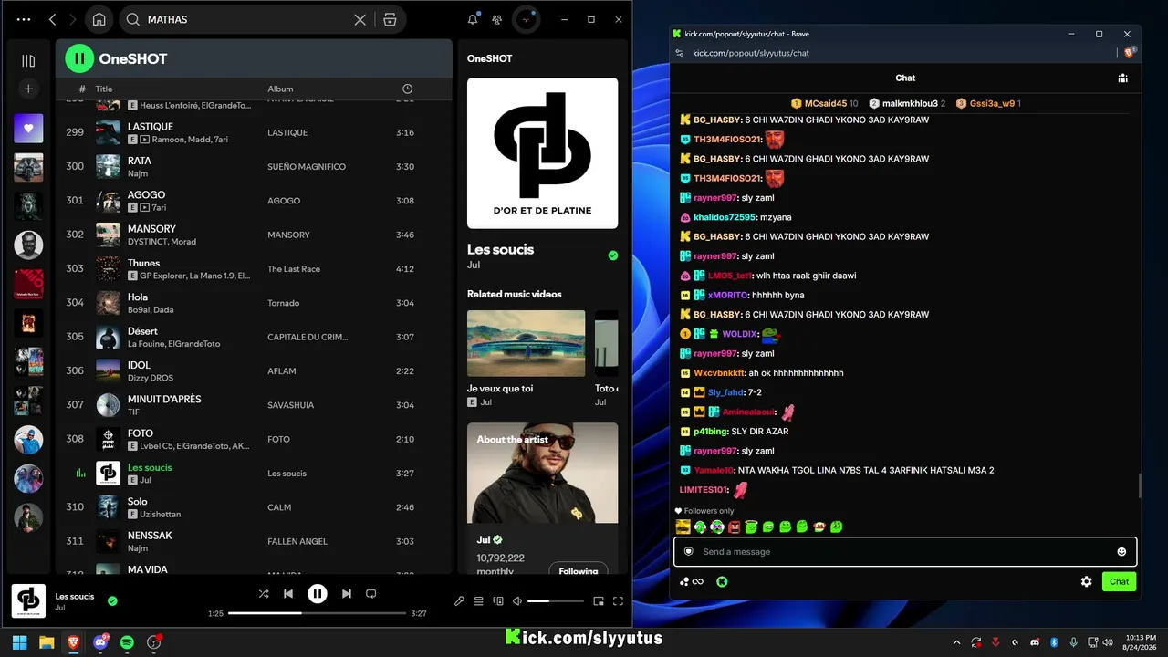The height and width of the screenshot is (657, 1168).
Task: Create a new playlist with plus icon
Action: pos(28,89)
